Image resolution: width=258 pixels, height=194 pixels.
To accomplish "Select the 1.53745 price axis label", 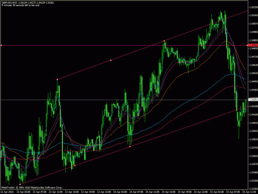I will tap(253, 148).
